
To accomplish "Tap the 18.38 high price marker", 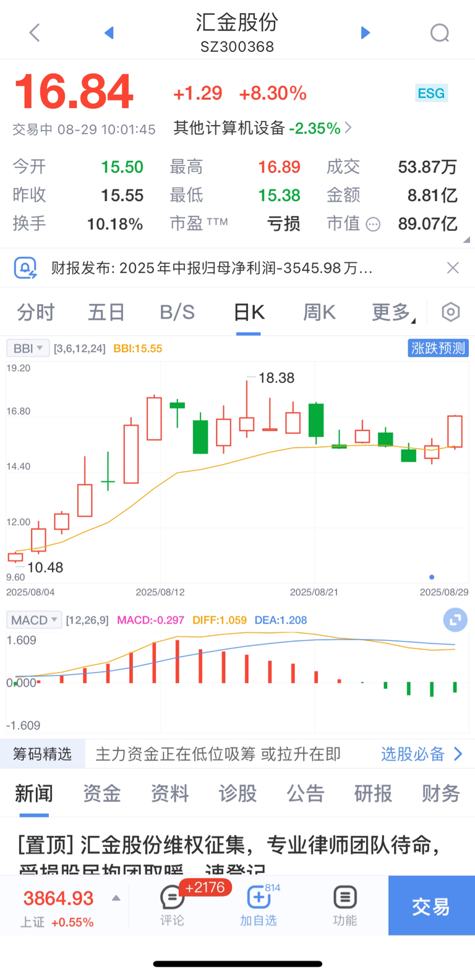I will pos(276,378).
